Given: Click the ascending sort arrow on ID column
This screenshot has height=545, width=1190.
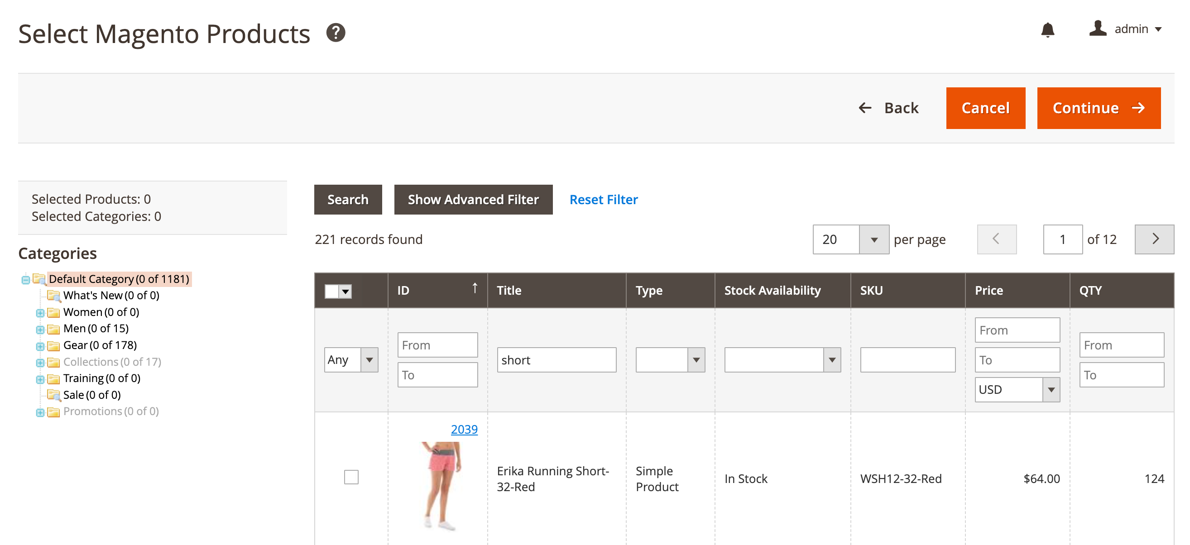Looking at the screenshot, I should coord(475,287).
